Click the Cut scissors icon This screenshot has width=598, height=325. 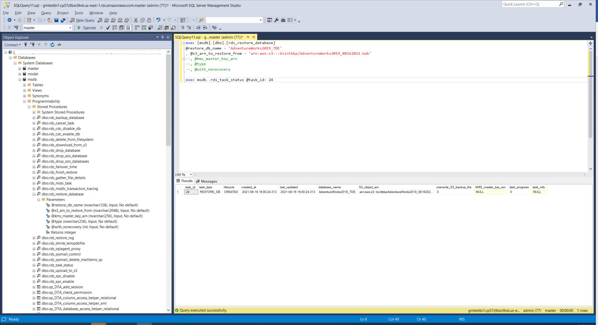pos(136,20)
